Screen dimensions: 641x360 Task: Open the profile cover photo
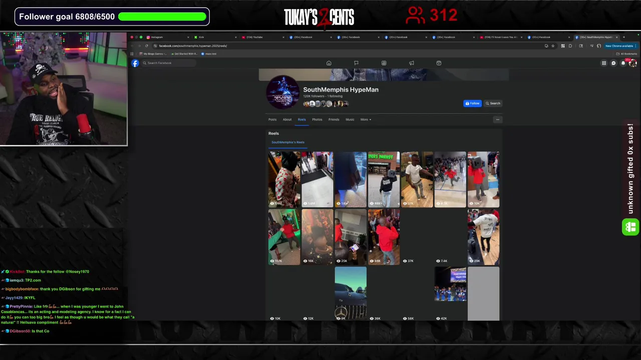(x=384, y=74)
